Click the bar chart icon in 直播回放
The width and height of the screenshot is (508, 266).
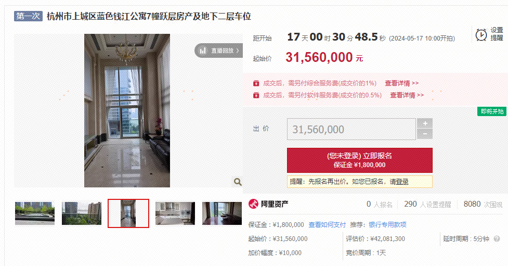pyautogui.click(x=203, y=50)
